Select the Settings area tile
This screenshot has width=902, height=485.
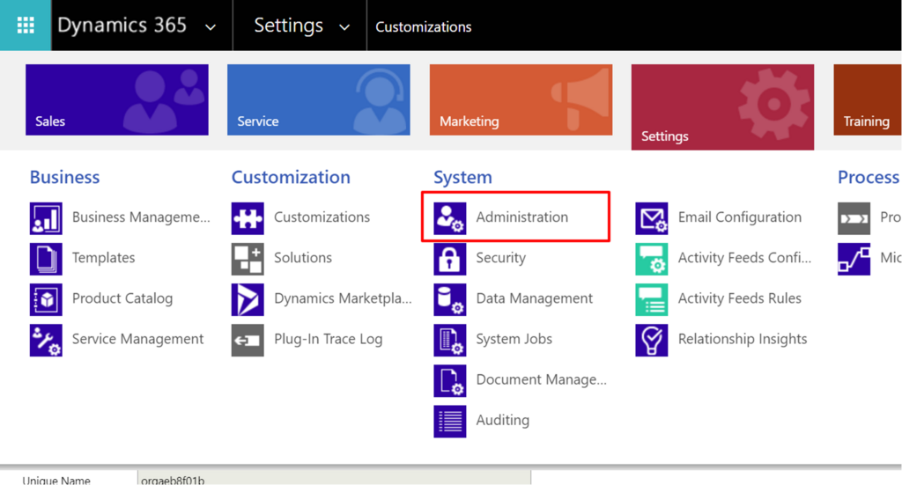pos(722,107)
